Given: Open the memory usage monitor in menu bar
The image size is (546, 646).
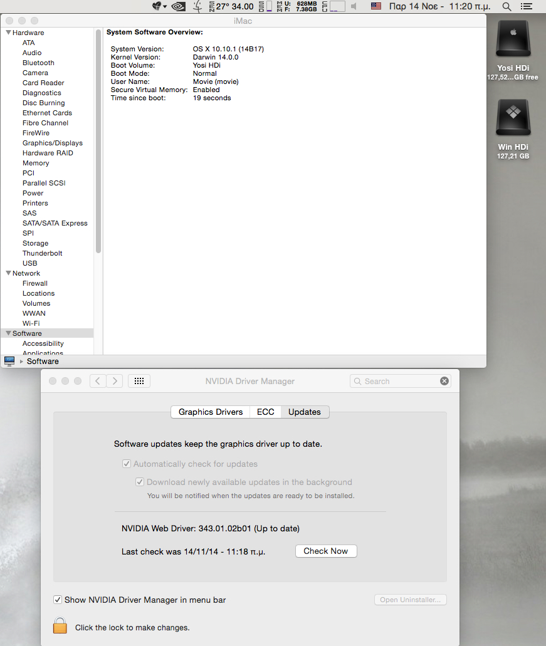Looking at the screenshot, I should click(x=297, y=6).
